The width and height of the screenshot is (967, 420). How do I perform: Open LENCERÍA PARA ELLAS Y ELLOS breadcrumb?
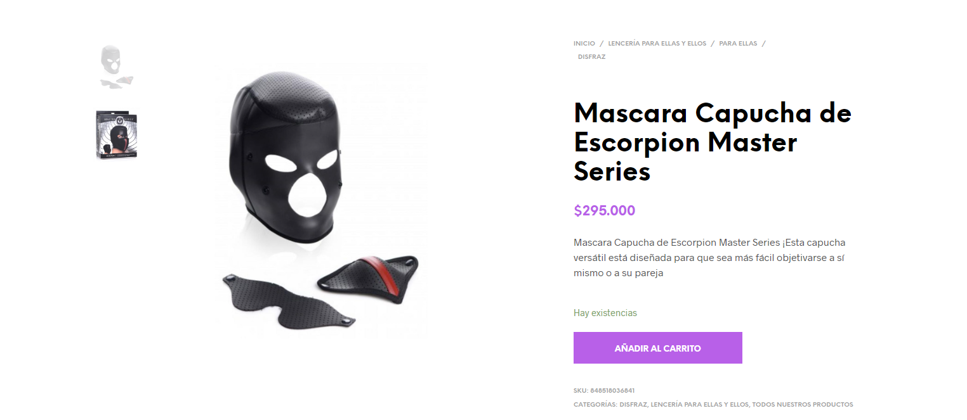coord(657,44)
